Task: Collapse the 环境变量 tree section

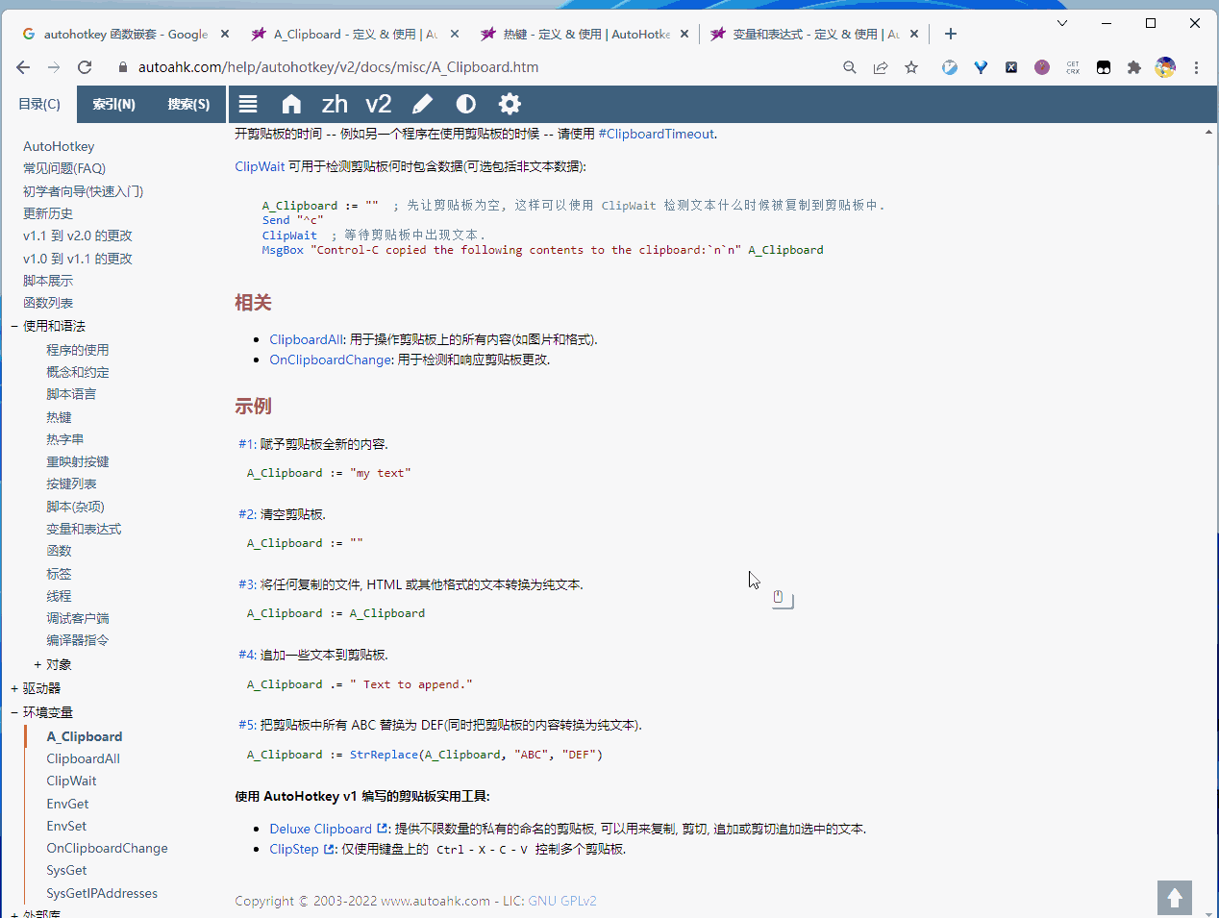Action: tap(14, 712)
